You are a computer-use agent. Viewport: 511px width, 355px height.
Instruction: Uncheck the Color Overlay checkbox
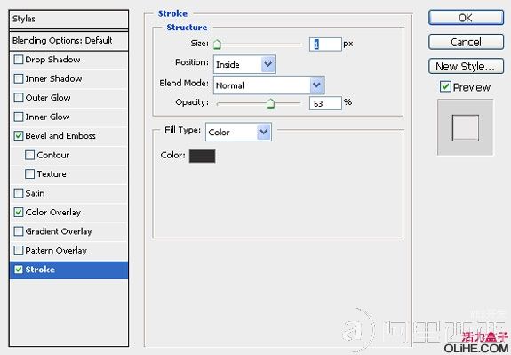19,212
